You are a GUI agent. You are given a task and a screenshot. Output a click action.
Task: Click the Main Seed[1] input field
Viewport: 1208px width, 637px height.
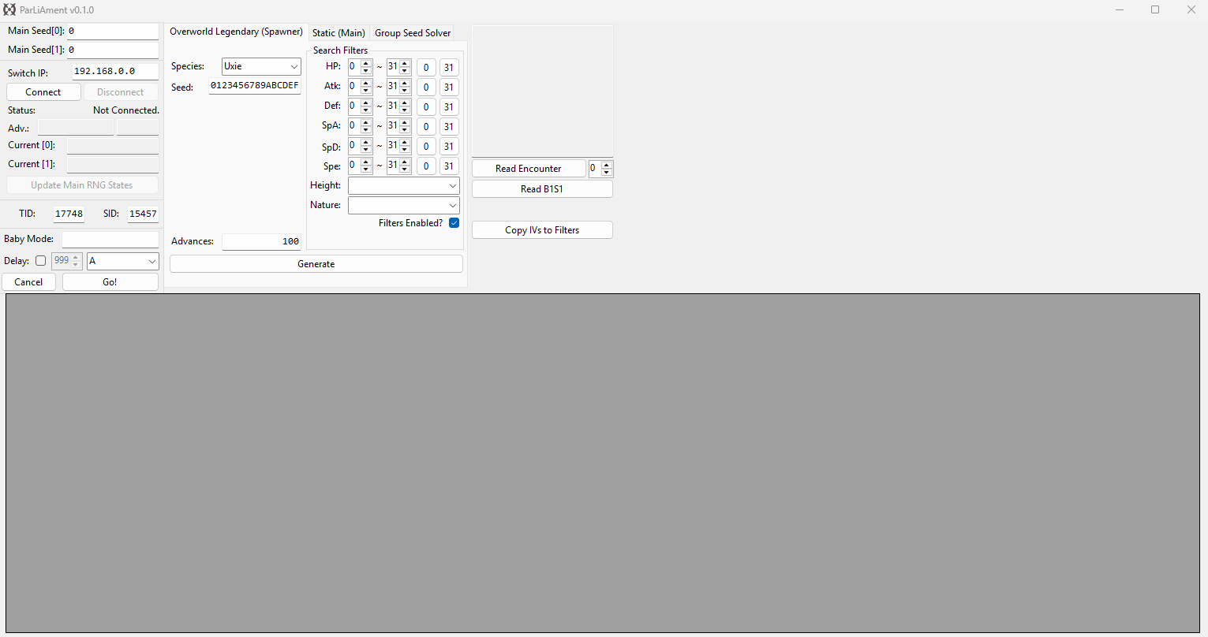tap(113, 50)
